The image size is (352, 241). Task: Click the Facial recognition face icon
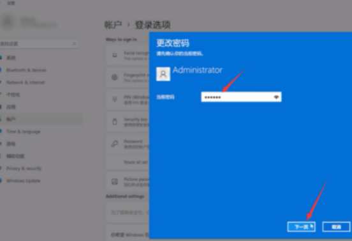pos(115,55)
